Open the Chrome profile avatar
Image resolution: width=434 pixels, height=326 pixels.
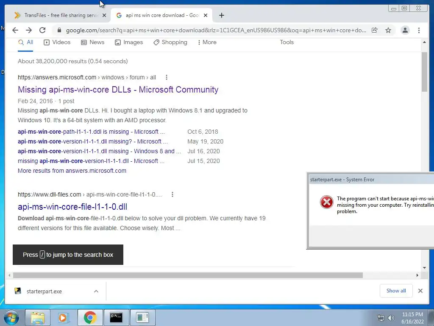[405, 30]
